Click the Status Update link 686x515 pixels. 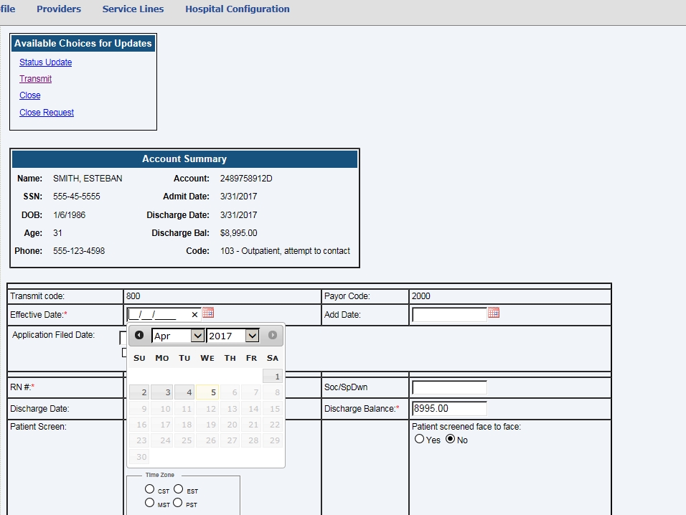point(45,62)
